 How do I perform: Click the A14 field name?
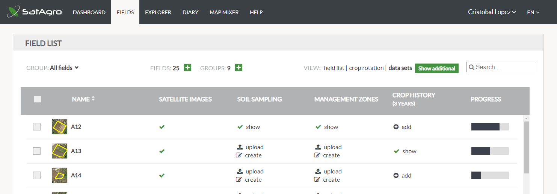(x=76, y=175)
